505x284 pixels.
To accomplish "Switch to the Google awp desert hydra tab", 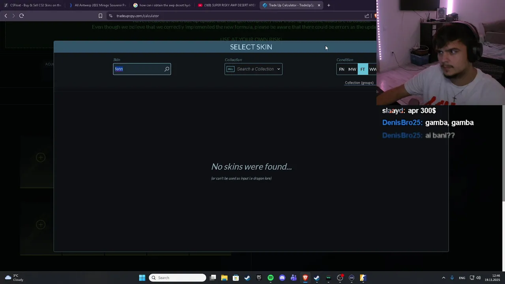I will tap(162, 5).
